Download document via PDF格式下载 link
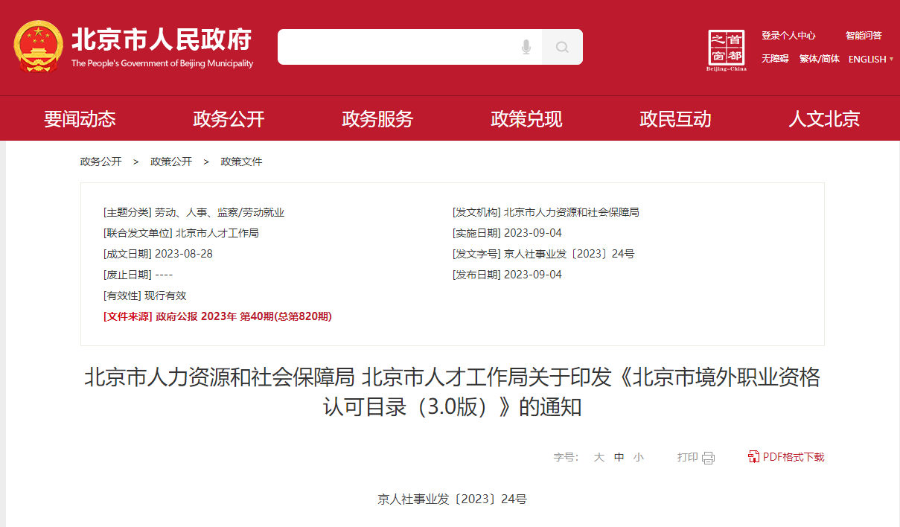900x527 pixels. click(x=792, y=457)
